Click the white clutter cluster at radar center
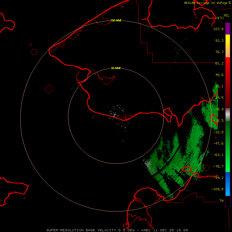 coord(117,112)
